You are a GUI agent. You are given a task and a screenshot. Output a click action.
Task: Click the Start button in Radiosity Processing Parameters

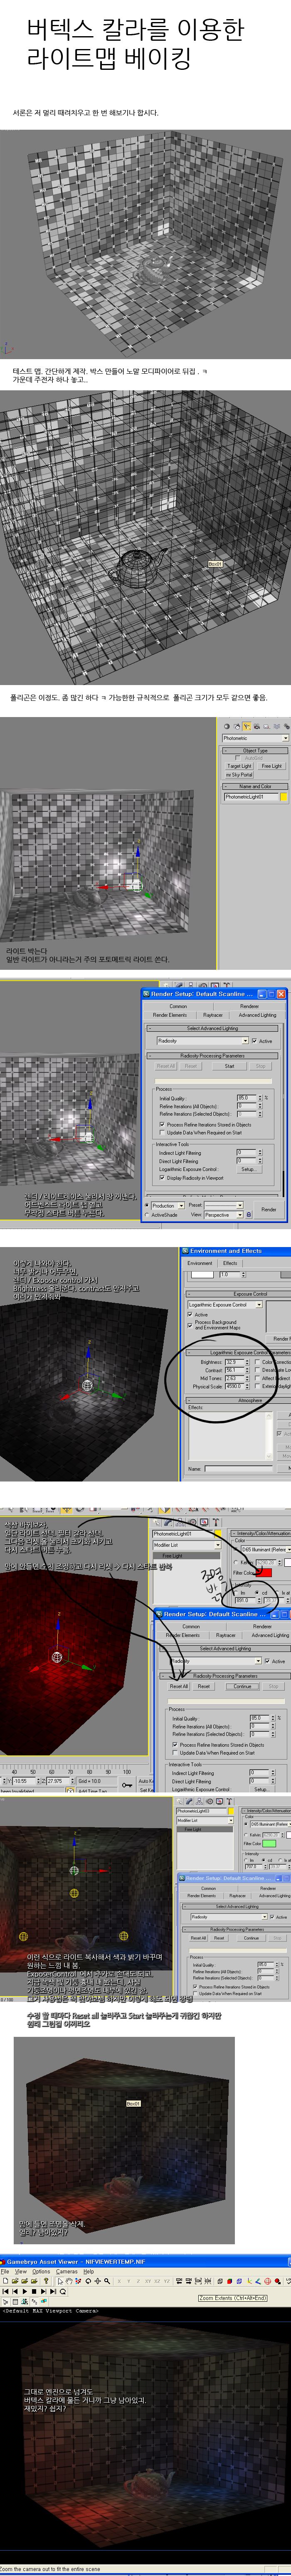coord(229,1066)
